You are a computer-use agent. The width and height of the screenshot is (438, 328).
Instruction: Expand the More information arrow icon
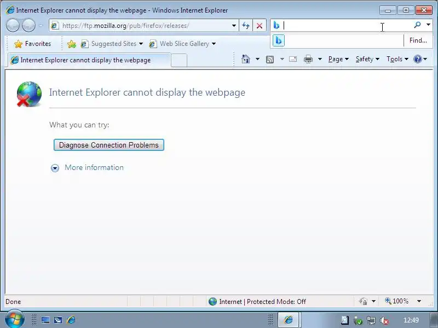55,168
